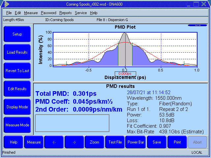The width and height of the screenshot is (211, 158).
Task: Click the PMD Coeff value 0.045ps/km½
Action: pyautogui.click(x=93, y=102)
